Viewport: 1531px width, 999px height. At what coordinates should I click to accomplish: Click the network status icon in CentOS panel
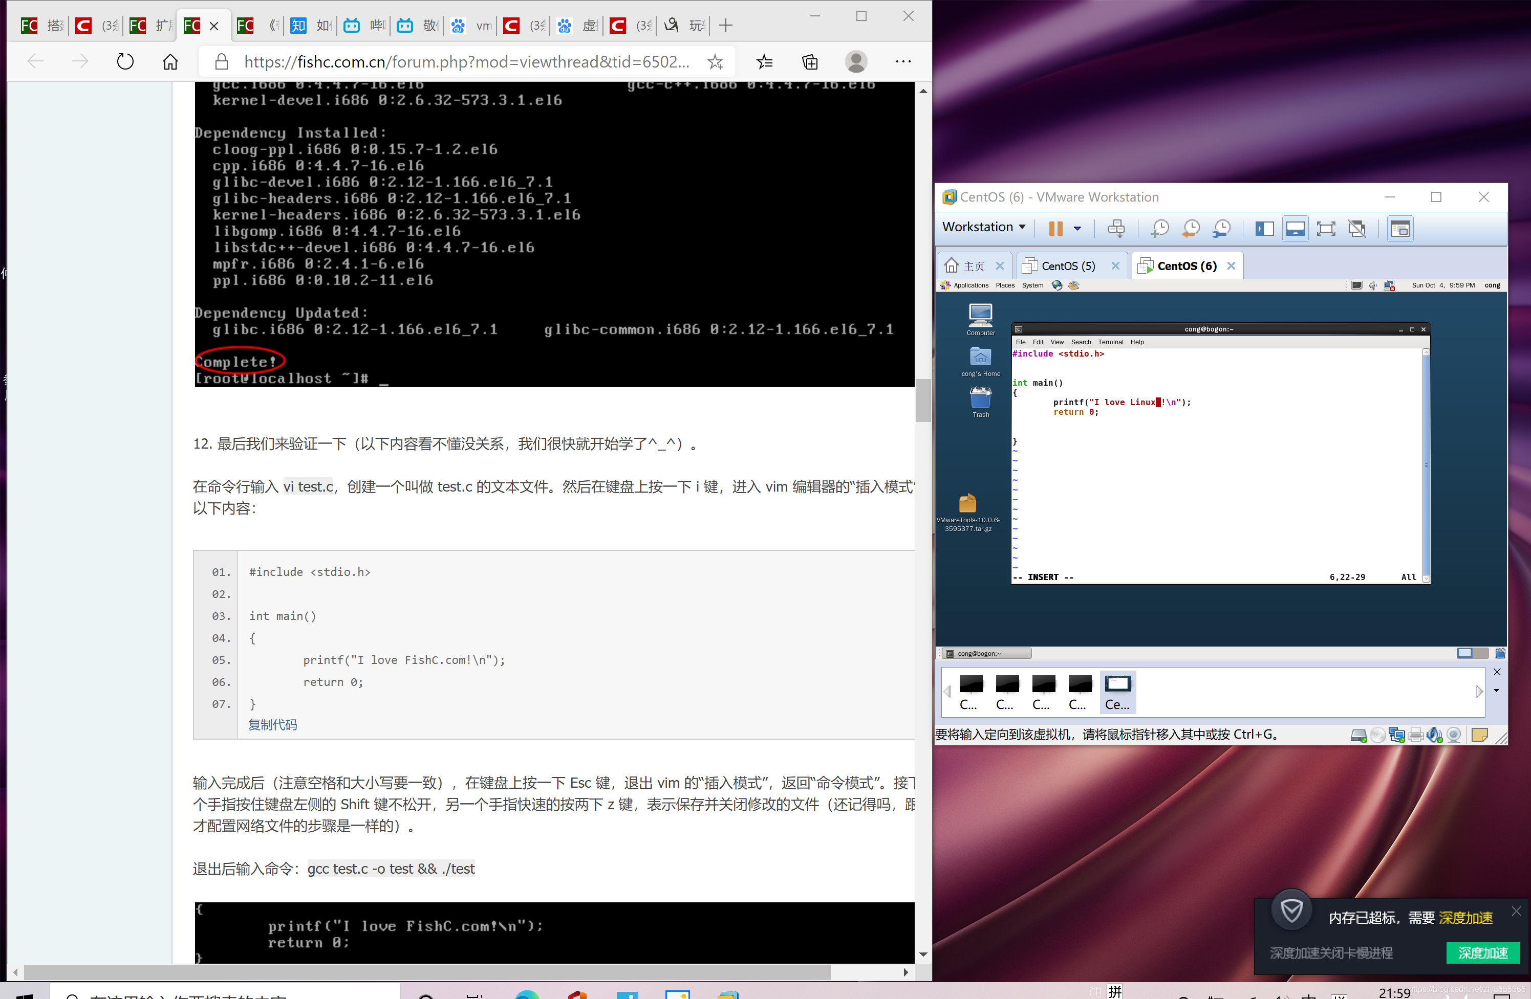click(x=1390, y=285)
